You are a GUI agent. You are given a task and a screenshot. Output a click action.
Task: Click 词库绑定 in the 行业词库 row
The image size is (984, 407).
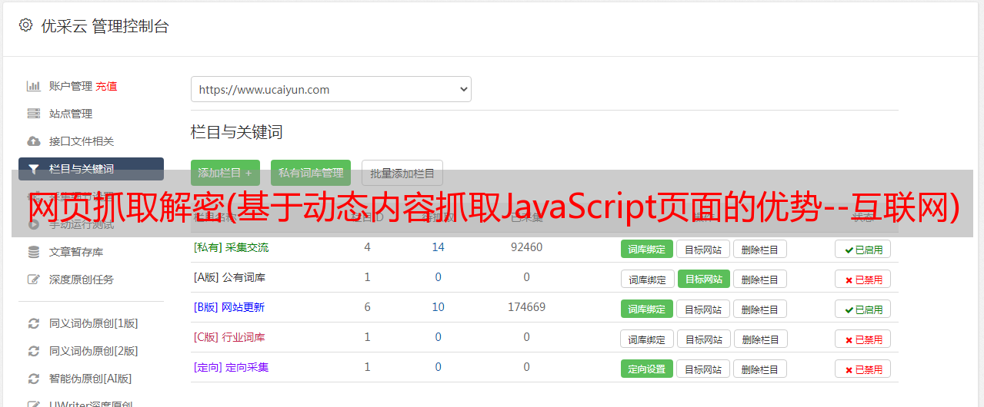tap(648, 339)
